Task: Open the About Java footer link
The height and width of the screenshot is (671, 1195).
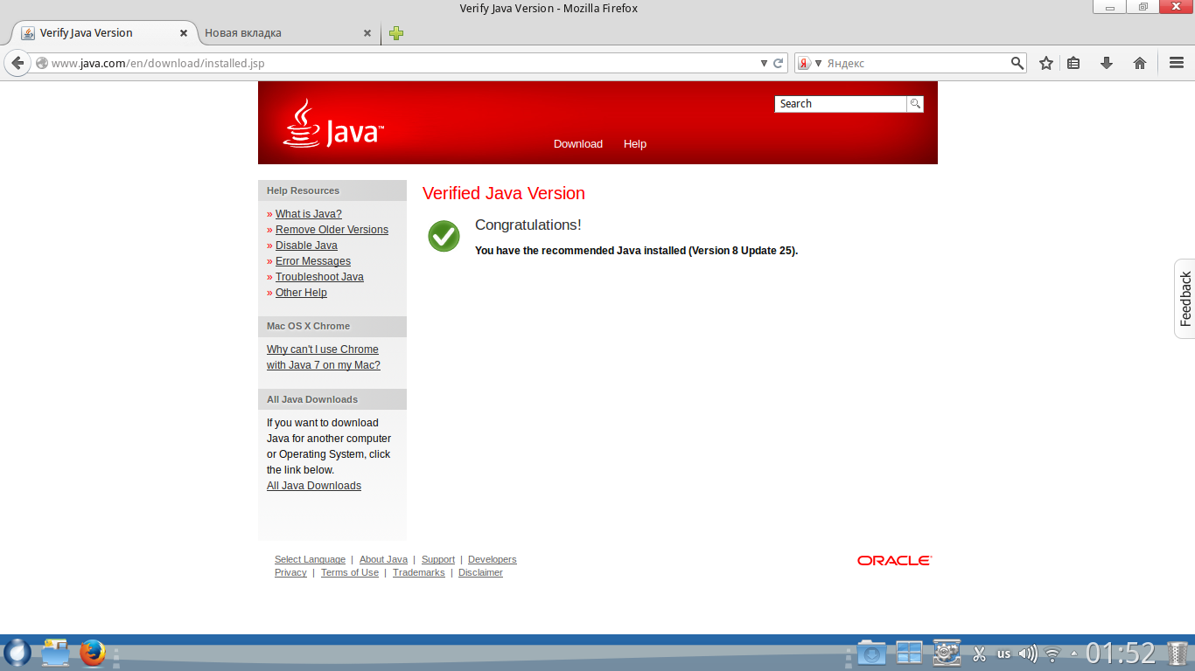Action: (x=383, y=560)
